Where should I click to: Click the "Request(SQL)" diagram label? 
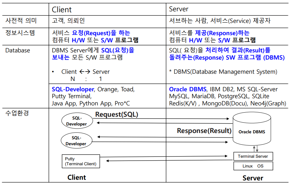pyautogui.click(x=117, y=114)
